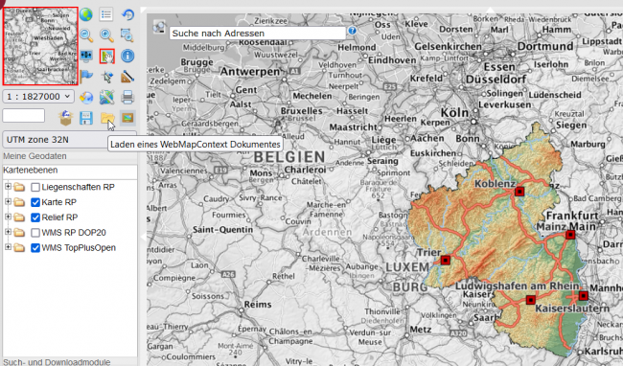This screenshot has height=366, width=623.
Task: Click the Metz label on map
Action: (421, 330)
